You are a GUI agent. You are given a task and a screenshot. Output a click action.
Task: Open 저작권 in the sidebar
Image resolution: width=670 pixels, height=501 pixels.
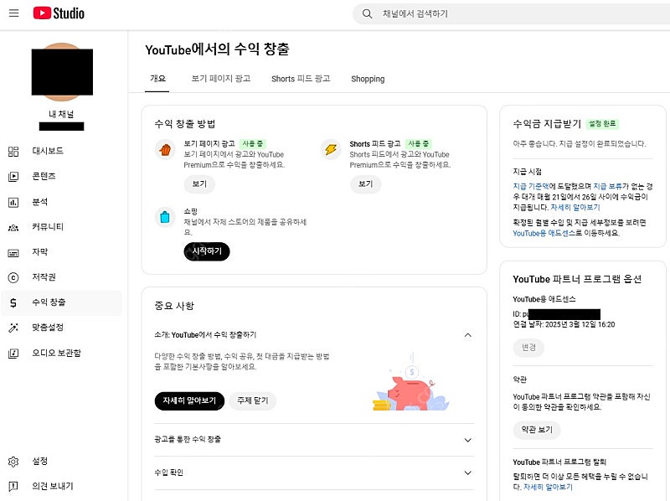coord(61,278)
